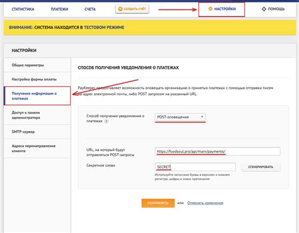Click the hint text under the secret word field

point(192,177)
